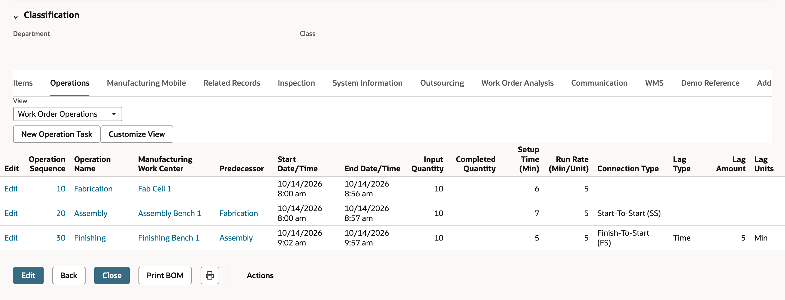This screenshot has width=785, height=300.
Task: Open the Work Order Operations view dropdown
Action: coord(67,114)
